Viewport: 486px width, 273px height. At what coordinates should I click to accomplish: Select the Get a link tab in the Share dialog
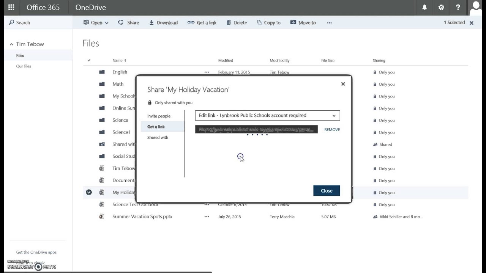[163, 127]
